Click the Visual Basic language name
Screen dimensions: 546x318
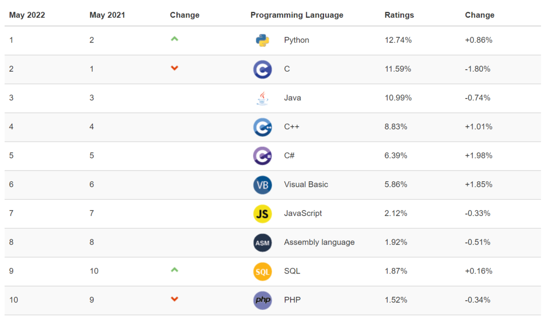coord(306,185)
